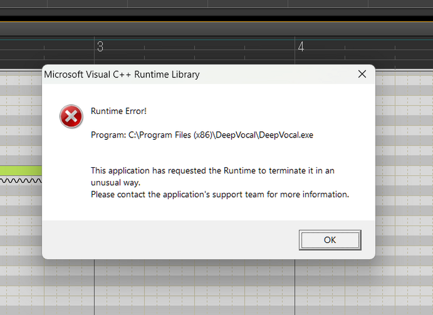Click the red error icon in dialog

coord(71,116)
